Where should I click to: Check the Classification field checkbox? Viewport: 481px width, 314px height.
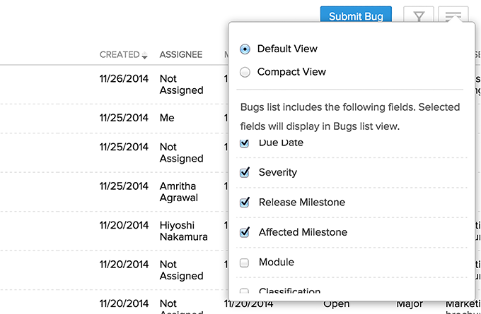(x=245, y=291)
